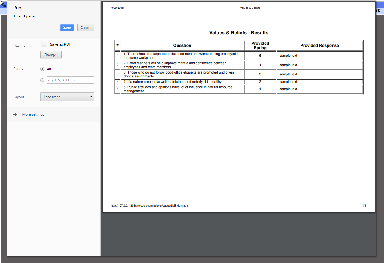Click 'sample text' response in row 1
This screenshot has height=263, width=384.
click(288, 56)
